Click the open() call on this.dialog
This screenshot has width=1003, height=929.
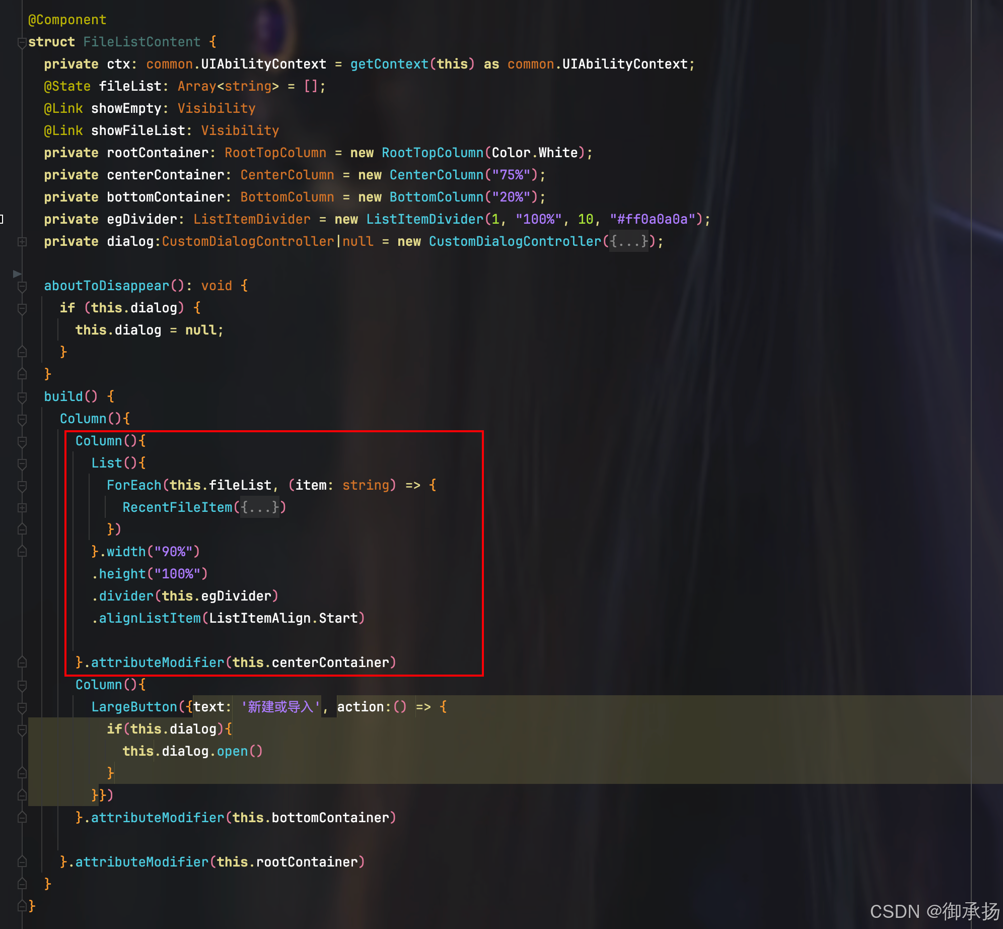240,751
